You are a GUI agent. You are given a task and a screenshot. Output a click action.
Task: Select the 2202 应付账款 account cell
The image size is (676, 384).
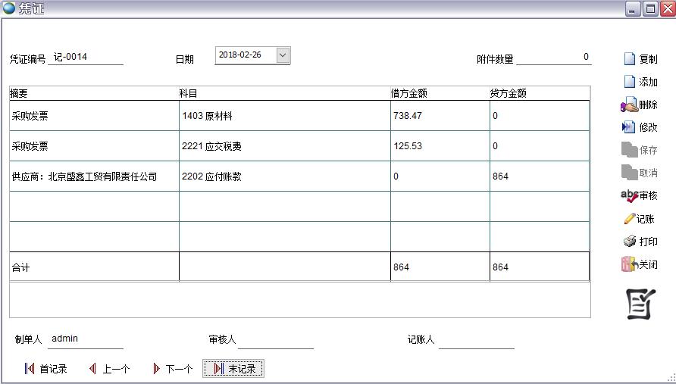coord(284,176)
